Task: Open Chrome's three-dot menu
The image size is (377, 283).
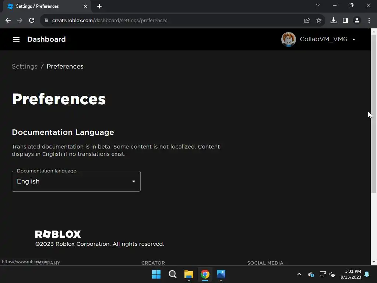Action: tap(369, 21)
